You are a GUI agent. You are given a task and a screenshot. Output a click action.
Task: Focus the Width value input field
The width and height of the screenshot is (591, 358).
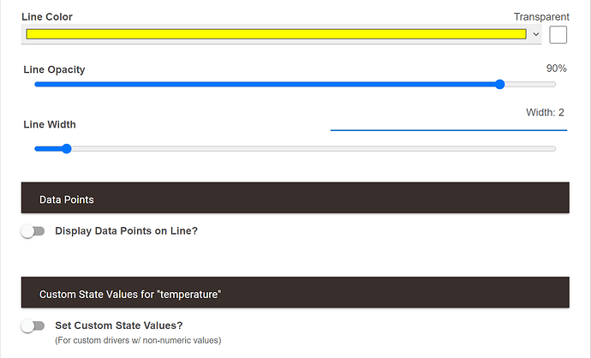click(x=448, y=119)
